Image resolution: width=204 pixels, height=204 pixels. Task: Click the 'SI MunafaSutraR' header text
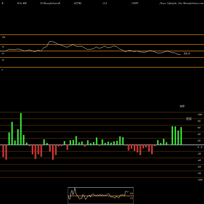[x=50, y=3]
